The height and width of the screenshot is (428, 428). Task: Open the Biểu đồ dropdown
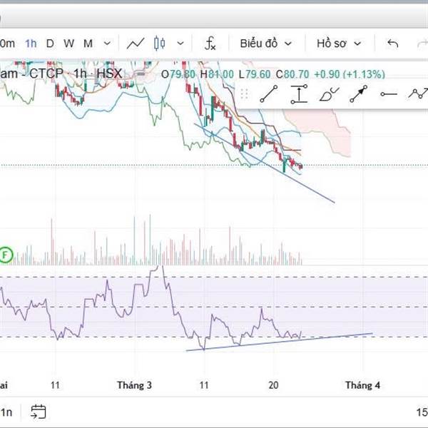point(265,44)
